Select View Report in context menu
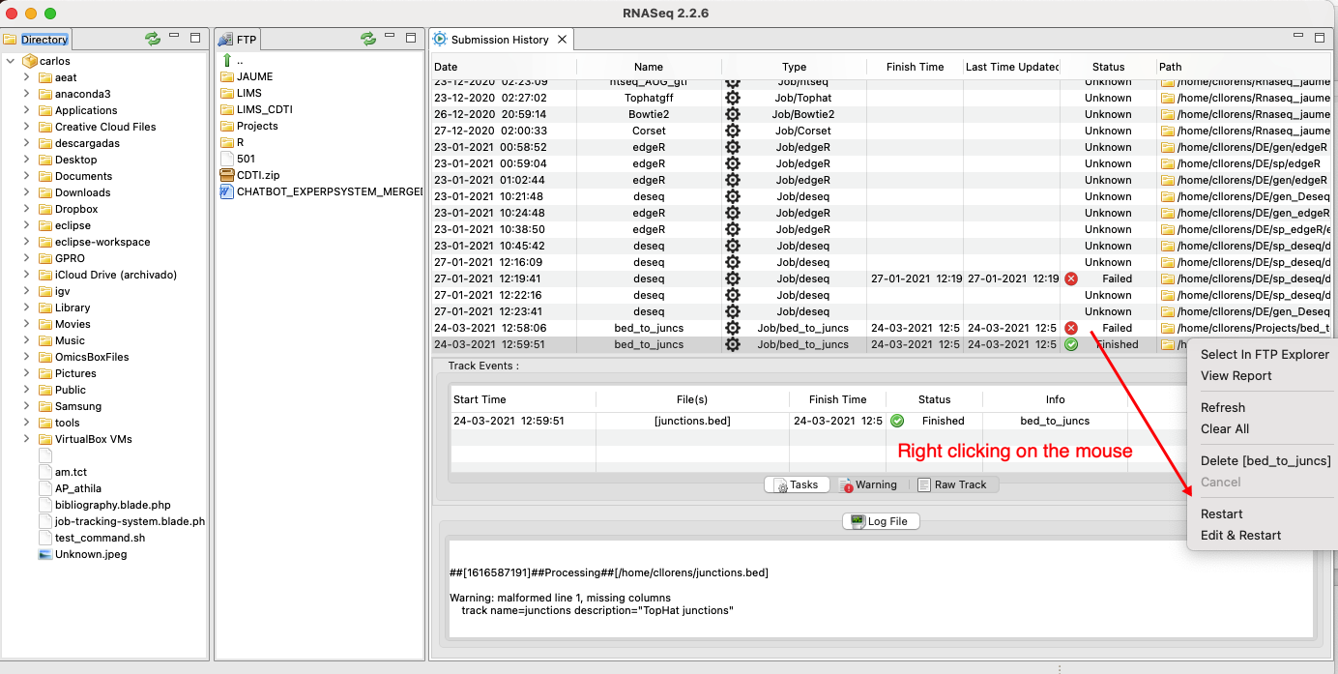Viewport: 1338px width, 674px height. pyautogui.click(x=1236, y=375)
